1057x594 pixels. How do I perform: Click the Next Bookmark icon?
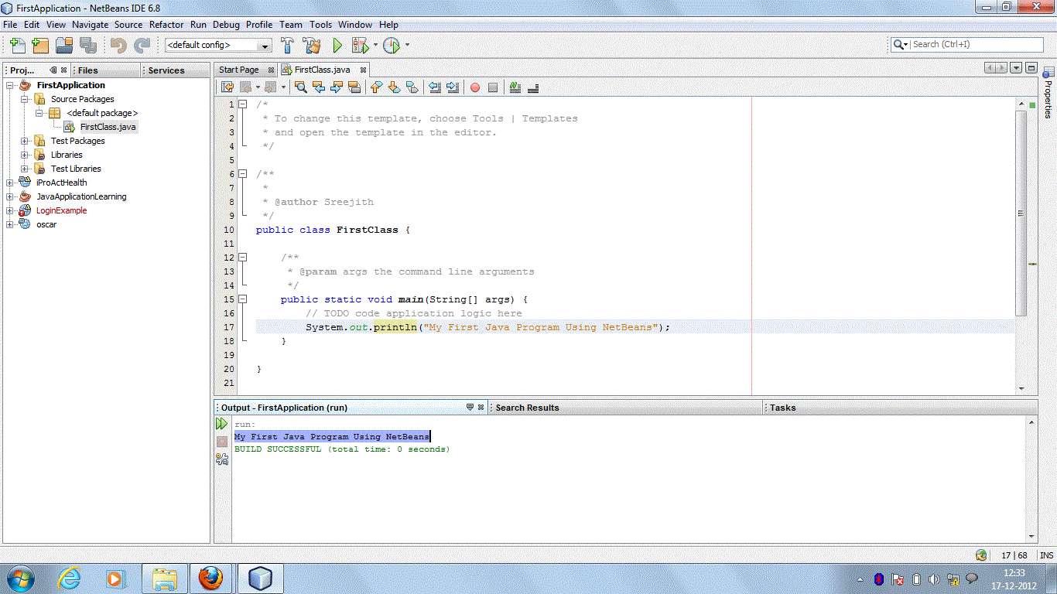click(x=395, y=87)
